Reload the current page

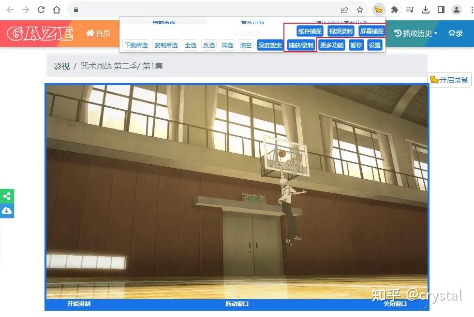[x=41, y=10]
